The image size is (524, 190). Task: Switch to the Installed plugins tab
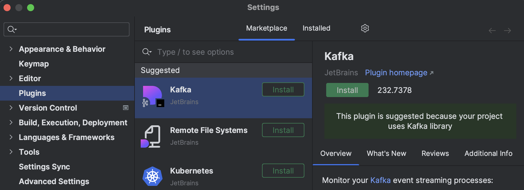316,28
